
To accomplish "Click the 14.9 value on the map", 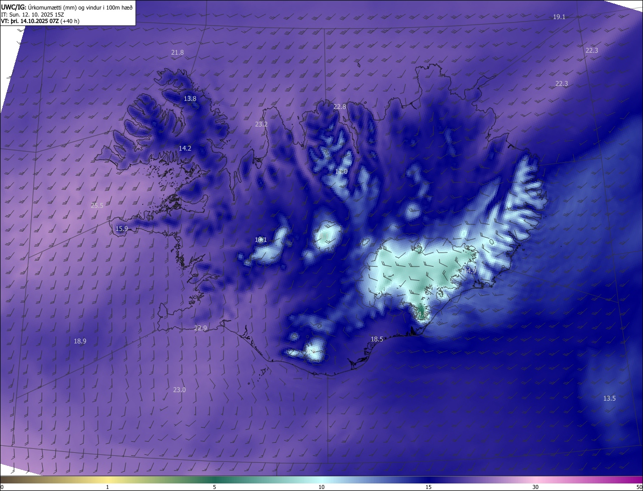I will (469, 271).
